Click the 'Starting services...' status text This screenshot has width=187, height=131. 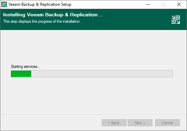tap(25, 67)
